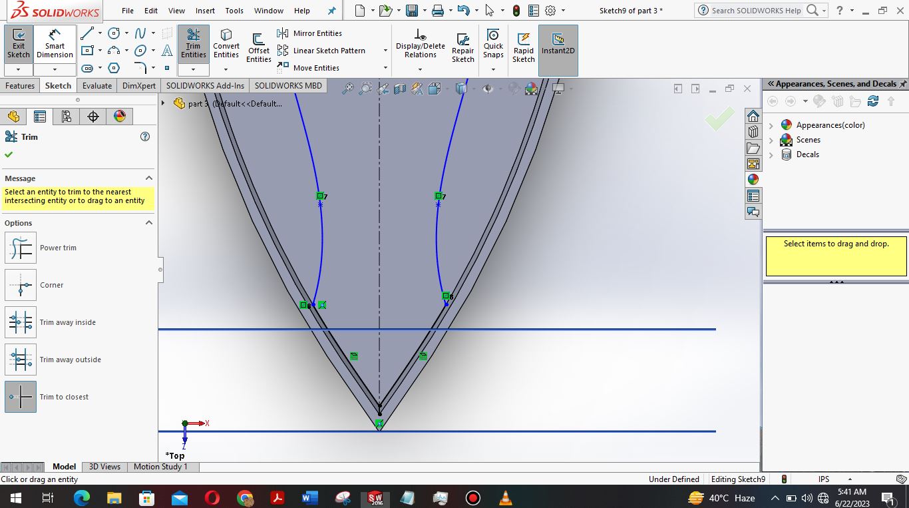Click the Print toolbar icon
The height and width of the screenshot is (508, 909).
click(437, 11)
